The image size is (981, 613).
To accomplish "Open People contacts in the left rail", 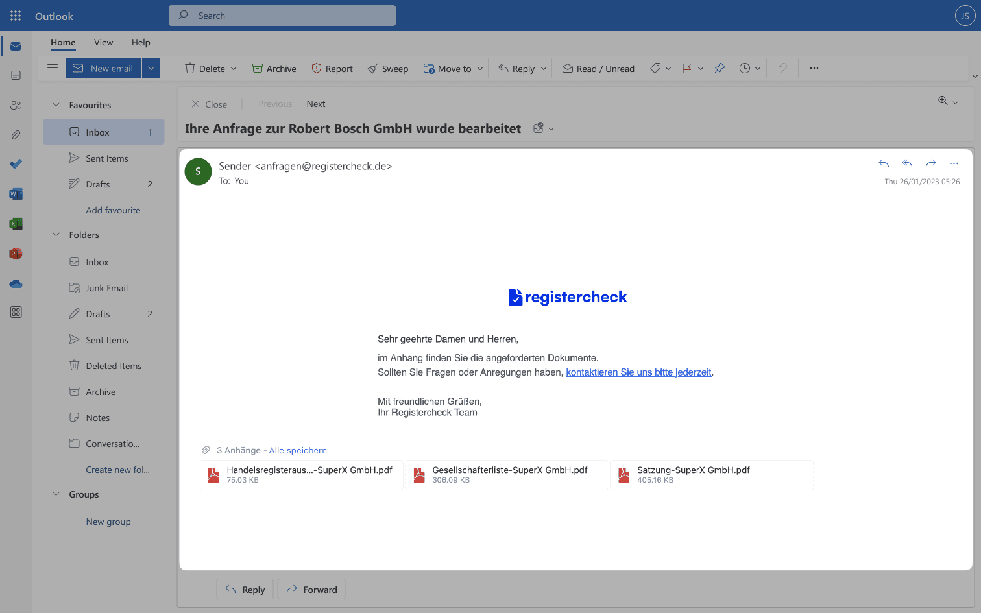I will 16,105.
